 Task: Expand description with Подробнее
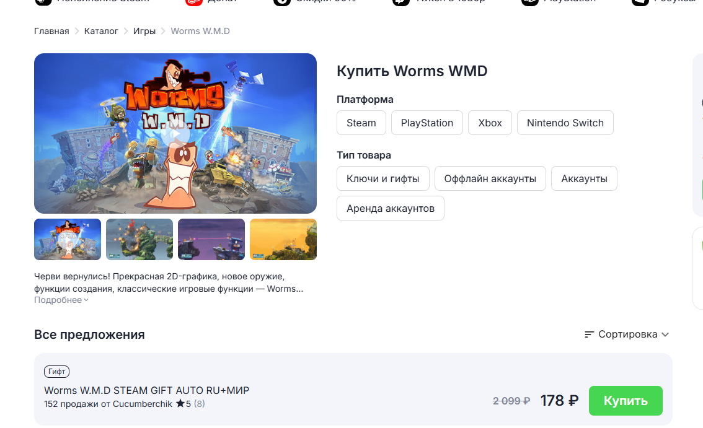61,300
